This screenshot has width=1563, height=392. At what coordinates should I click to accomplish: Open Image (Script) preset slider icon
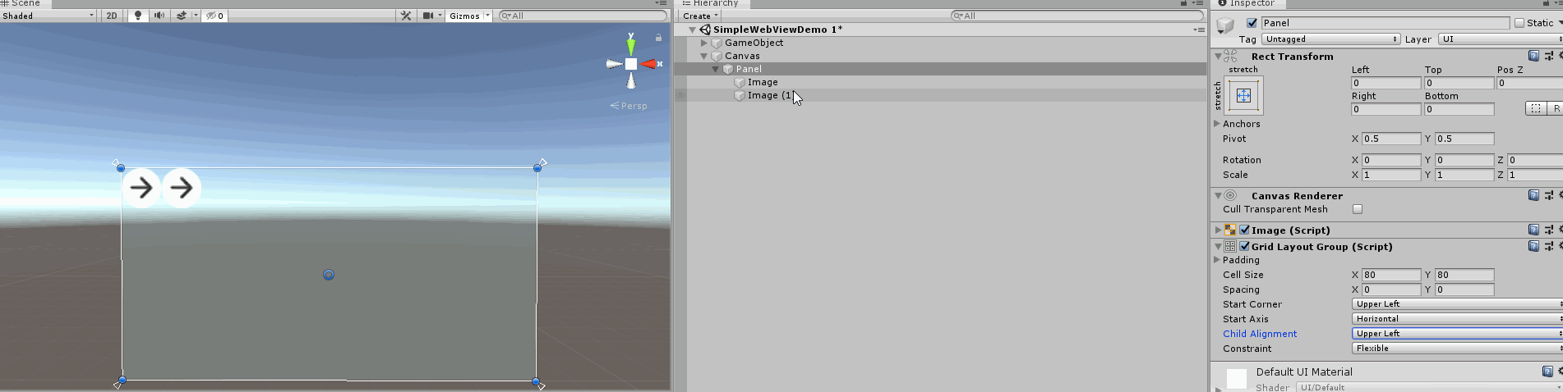[1548, 230]
